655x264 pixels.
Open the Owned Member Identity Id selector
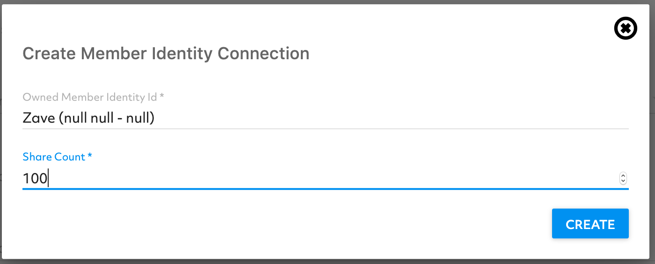point(325,118)
